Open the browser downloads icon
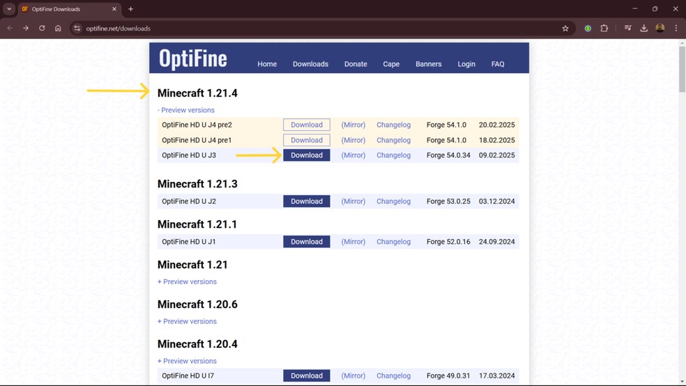 pyautogui.click(x=644, y=29)
